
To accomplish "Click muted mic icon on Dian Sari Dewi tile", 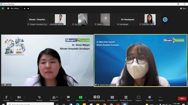I will tap(140, 24).
